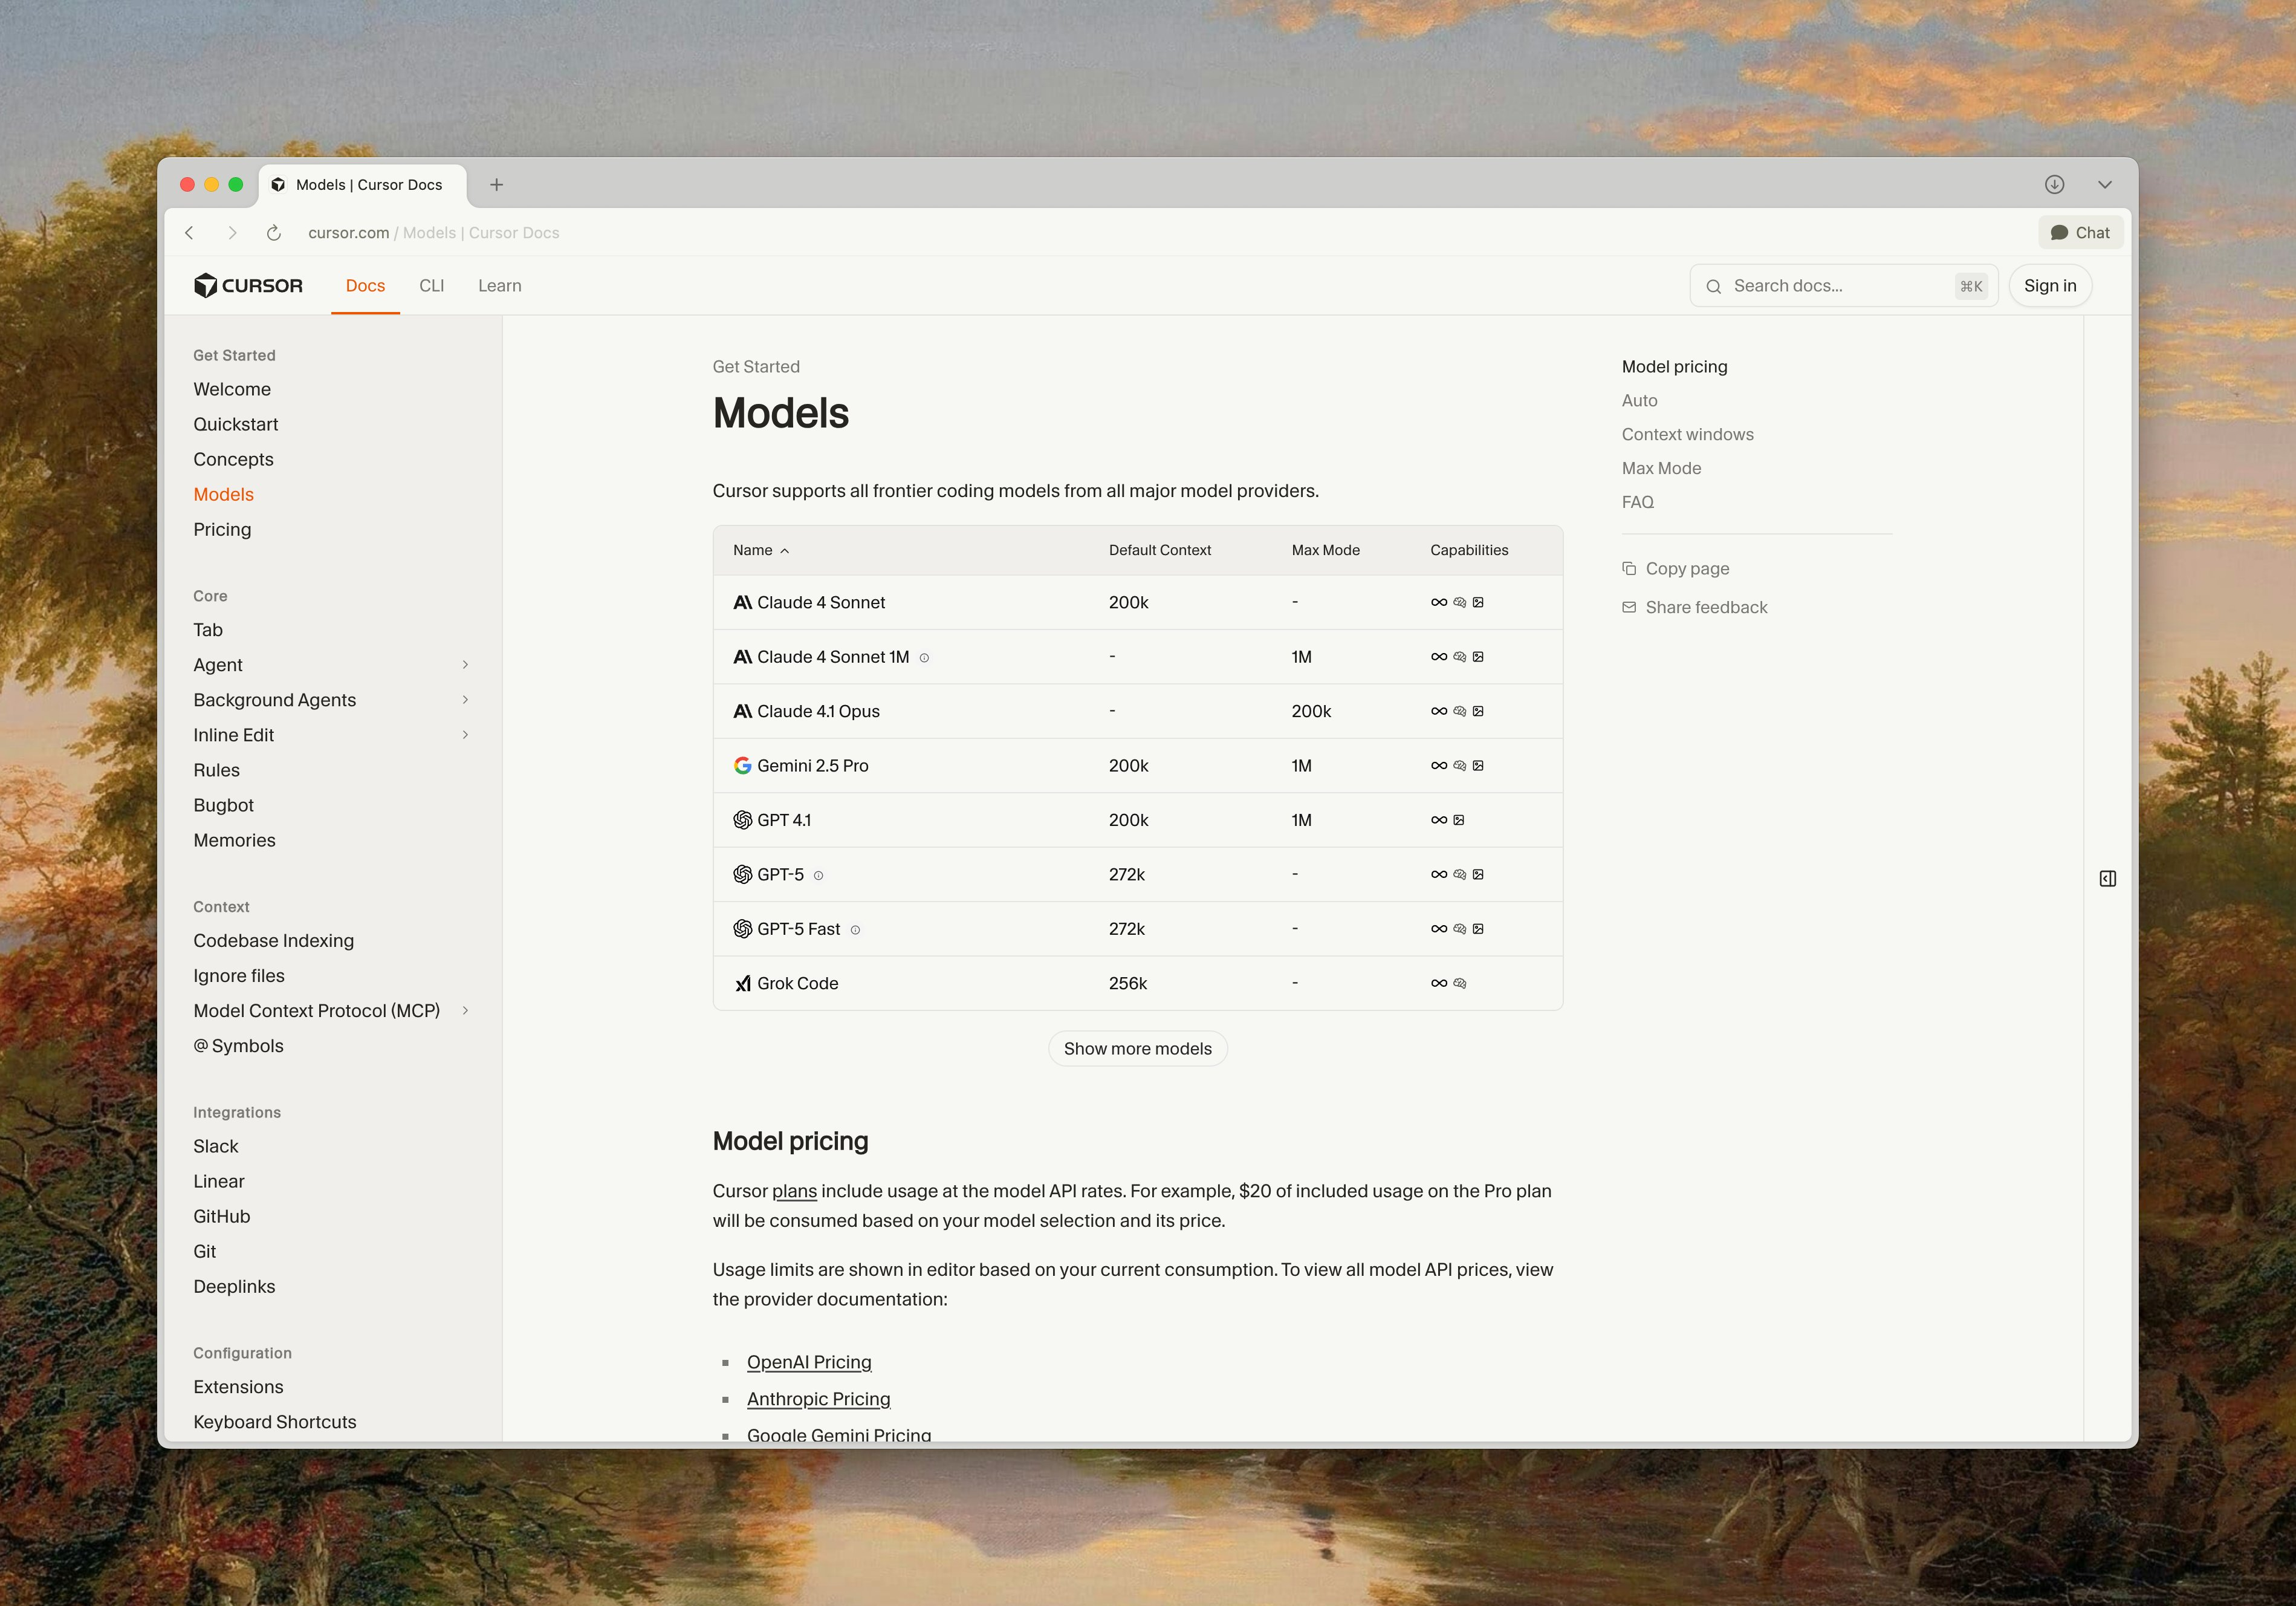Viewport: 2296px width, 1606px height.
Task: Open the Chat panel button
Action: [2080, 233]
